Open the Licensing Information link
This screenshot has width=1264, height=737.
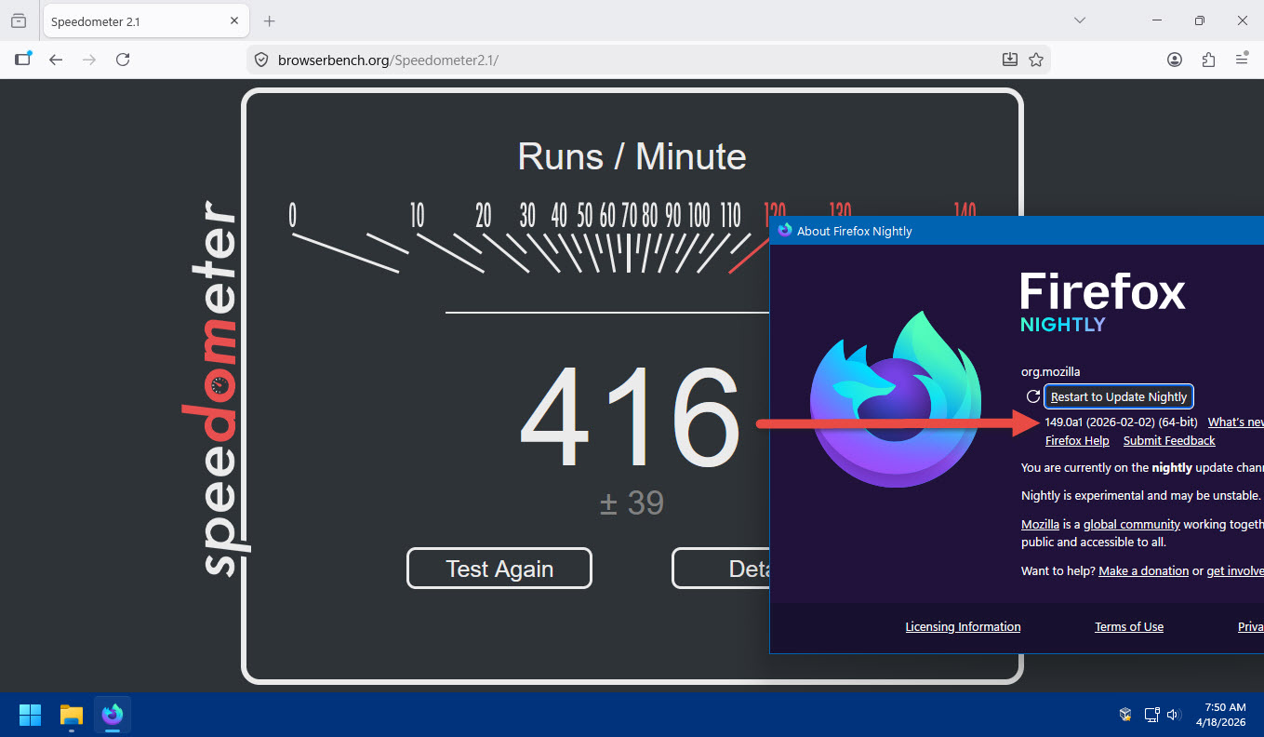963,627
